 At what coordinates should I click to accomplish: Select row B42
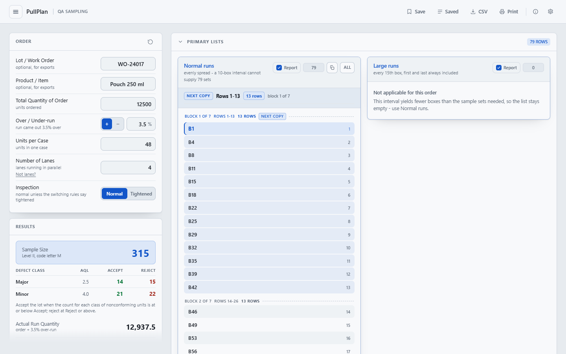(269, 287)
